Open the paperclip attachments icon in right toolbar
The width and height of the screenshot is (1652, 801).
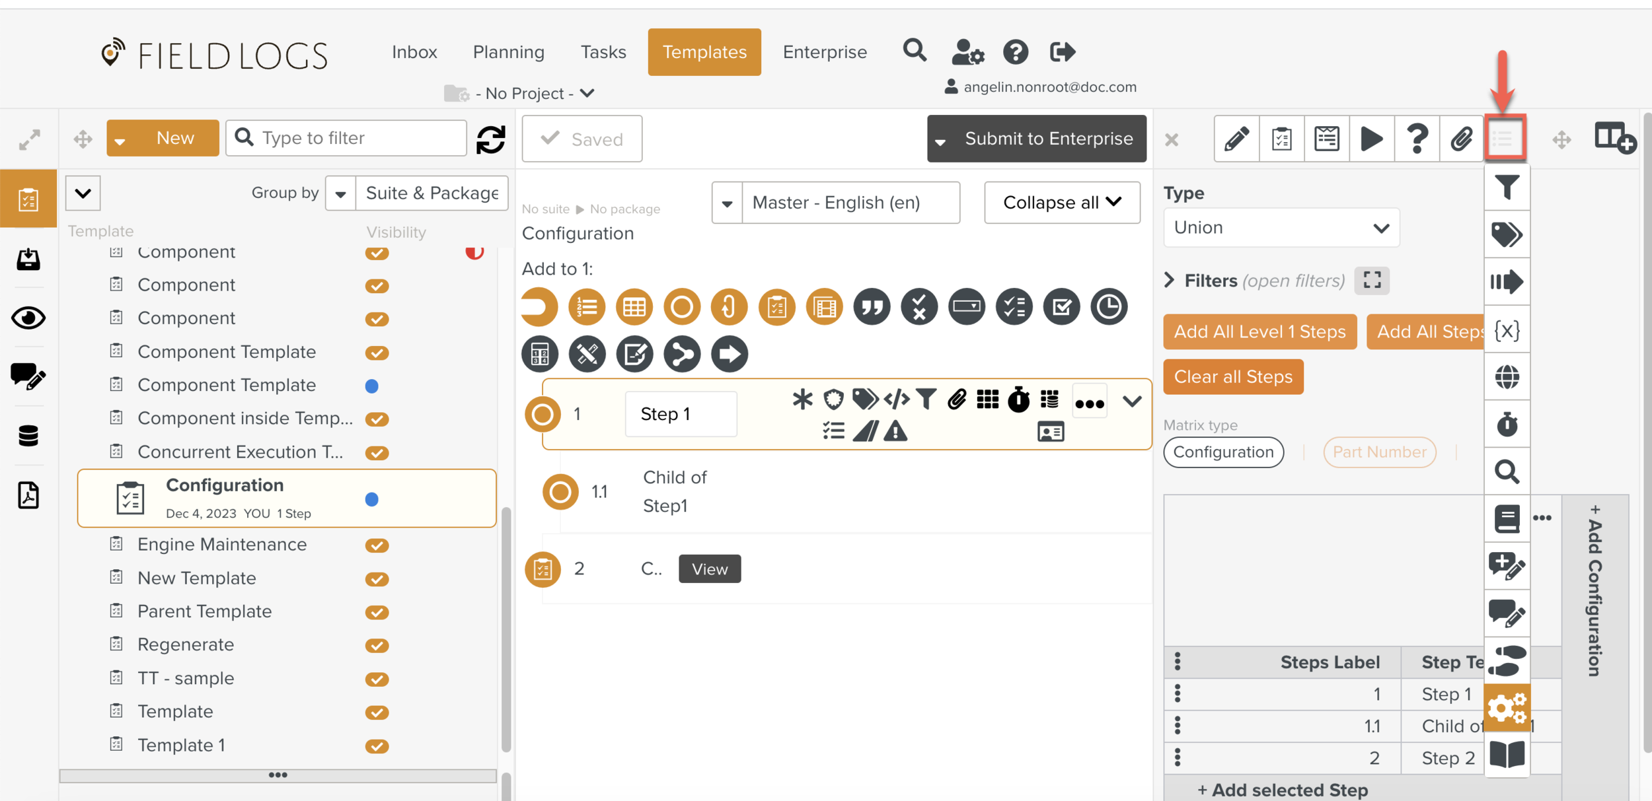pyautogui.click(x=1462, y=139)
